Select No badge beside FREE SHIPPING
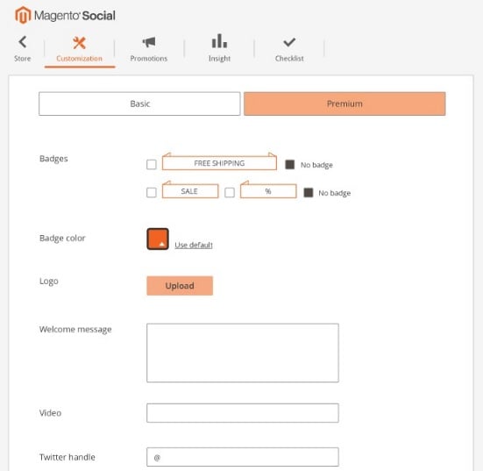The image size is (483, 471). 290,165
